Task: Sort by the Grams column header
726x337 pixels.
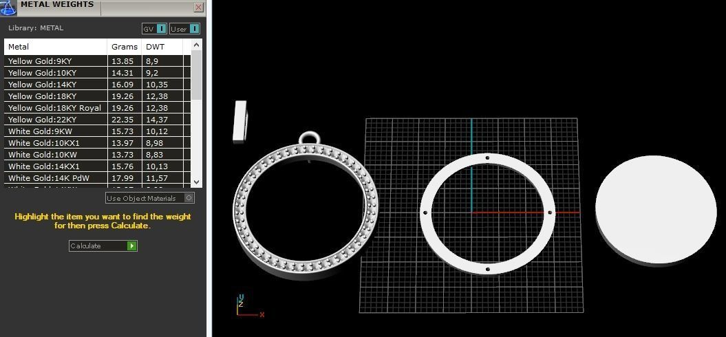Action: (125, 47)
